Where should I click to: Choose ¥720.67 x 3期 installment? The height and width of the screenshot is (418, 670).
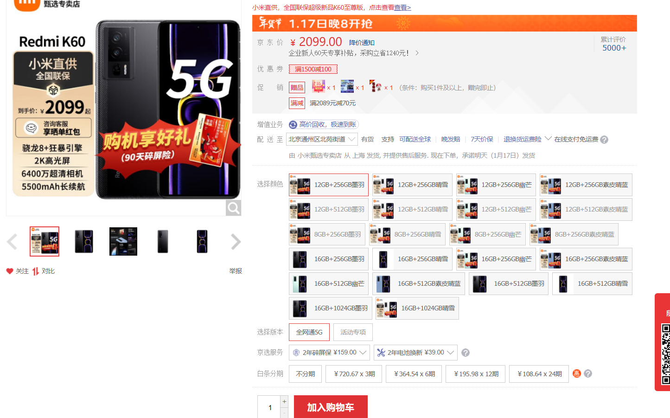click(354, 374)
